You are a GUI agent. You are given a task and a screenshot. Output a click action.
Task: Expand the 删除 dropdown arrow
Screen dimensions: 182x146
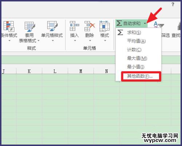(90, 41)
